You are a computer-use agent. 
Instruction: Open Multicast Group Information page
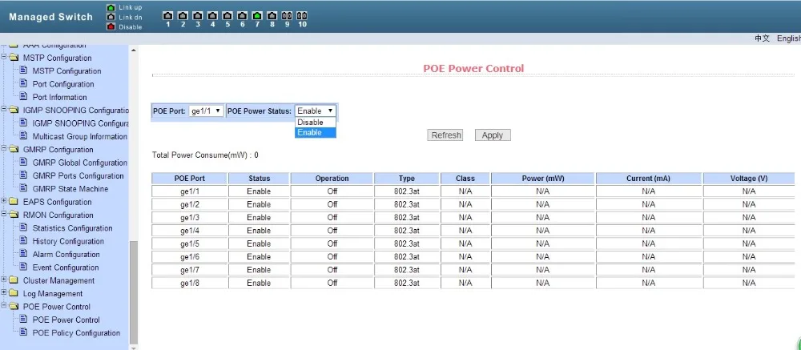(x=79, y=136)
